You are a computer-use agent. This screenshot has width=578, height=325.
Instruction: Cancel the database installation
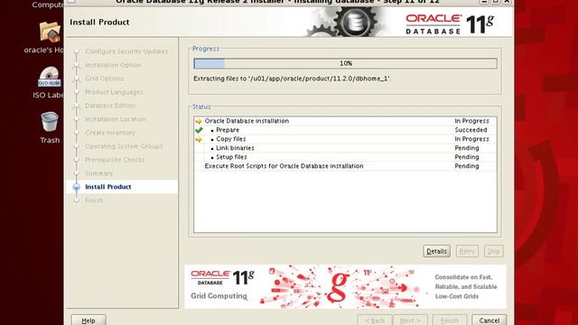click(489, 320)
